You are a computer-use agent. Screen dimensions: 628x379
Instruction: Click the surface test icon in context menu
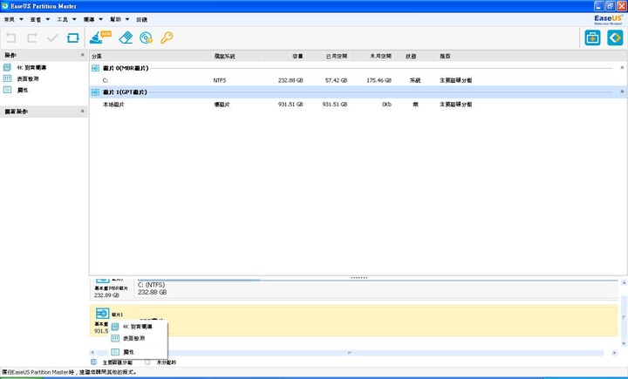point(115,338)
